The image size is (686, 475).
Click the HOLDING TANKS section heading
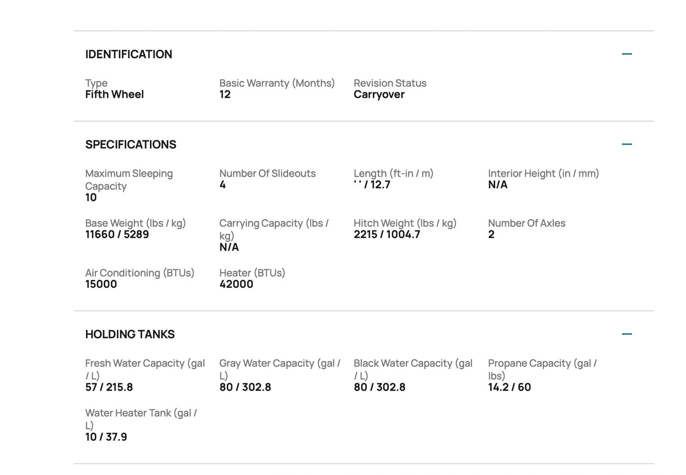(130, 334)
